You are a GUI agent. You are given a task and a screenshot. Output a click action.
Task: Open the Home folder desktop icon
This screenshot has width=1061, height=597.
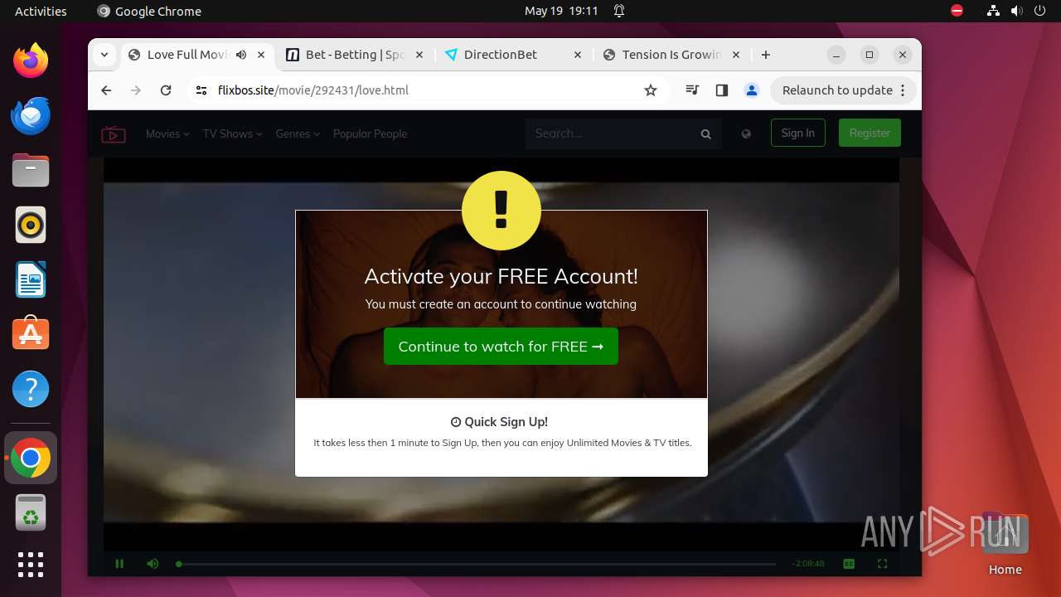1005,544
